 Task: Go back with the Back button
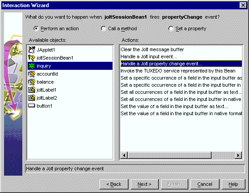click(114, 184)
